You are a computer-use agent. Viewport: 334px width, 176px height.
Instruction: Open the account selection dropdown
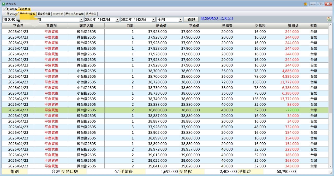(81, 20)
